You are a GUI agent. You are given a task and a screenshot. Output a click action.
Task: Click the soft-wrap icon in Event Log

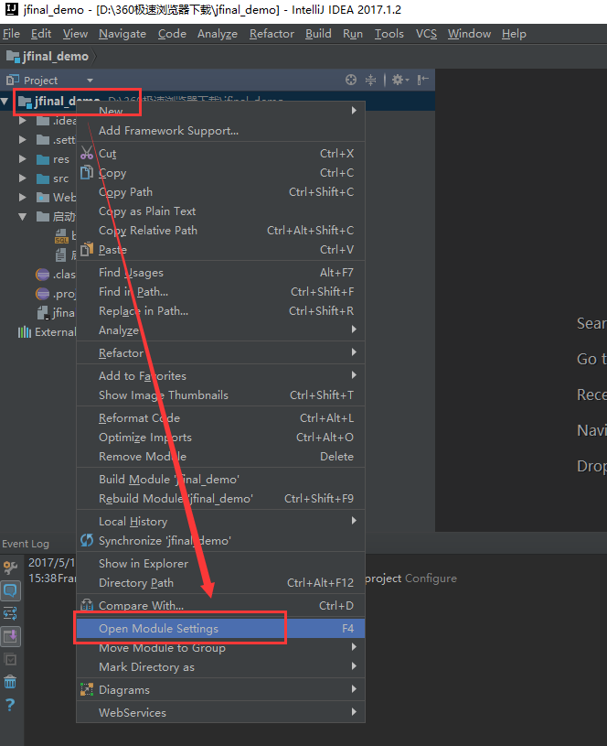pyautogui.click(x=10, y=613)
